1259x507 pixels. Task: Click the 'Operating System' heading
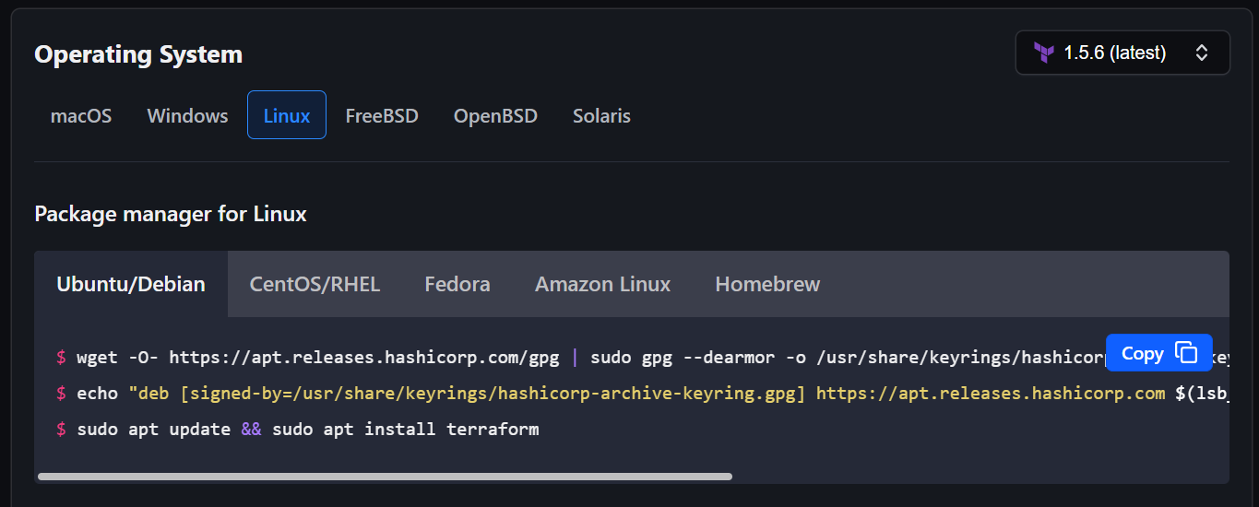(138, 54)
